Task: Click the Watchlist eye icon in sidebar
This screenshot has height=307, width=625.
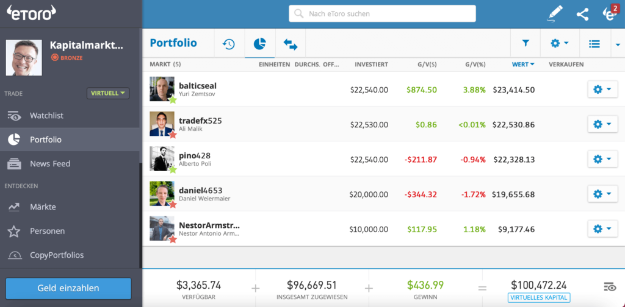Action: tap(14, 116)
